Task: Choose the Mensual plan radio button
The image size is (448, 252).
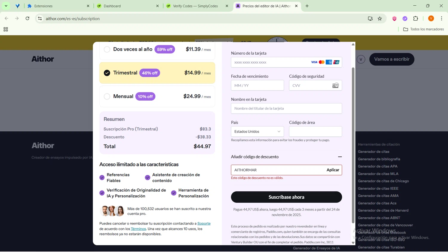Action: pyautogui.click(x=107, y=96)
